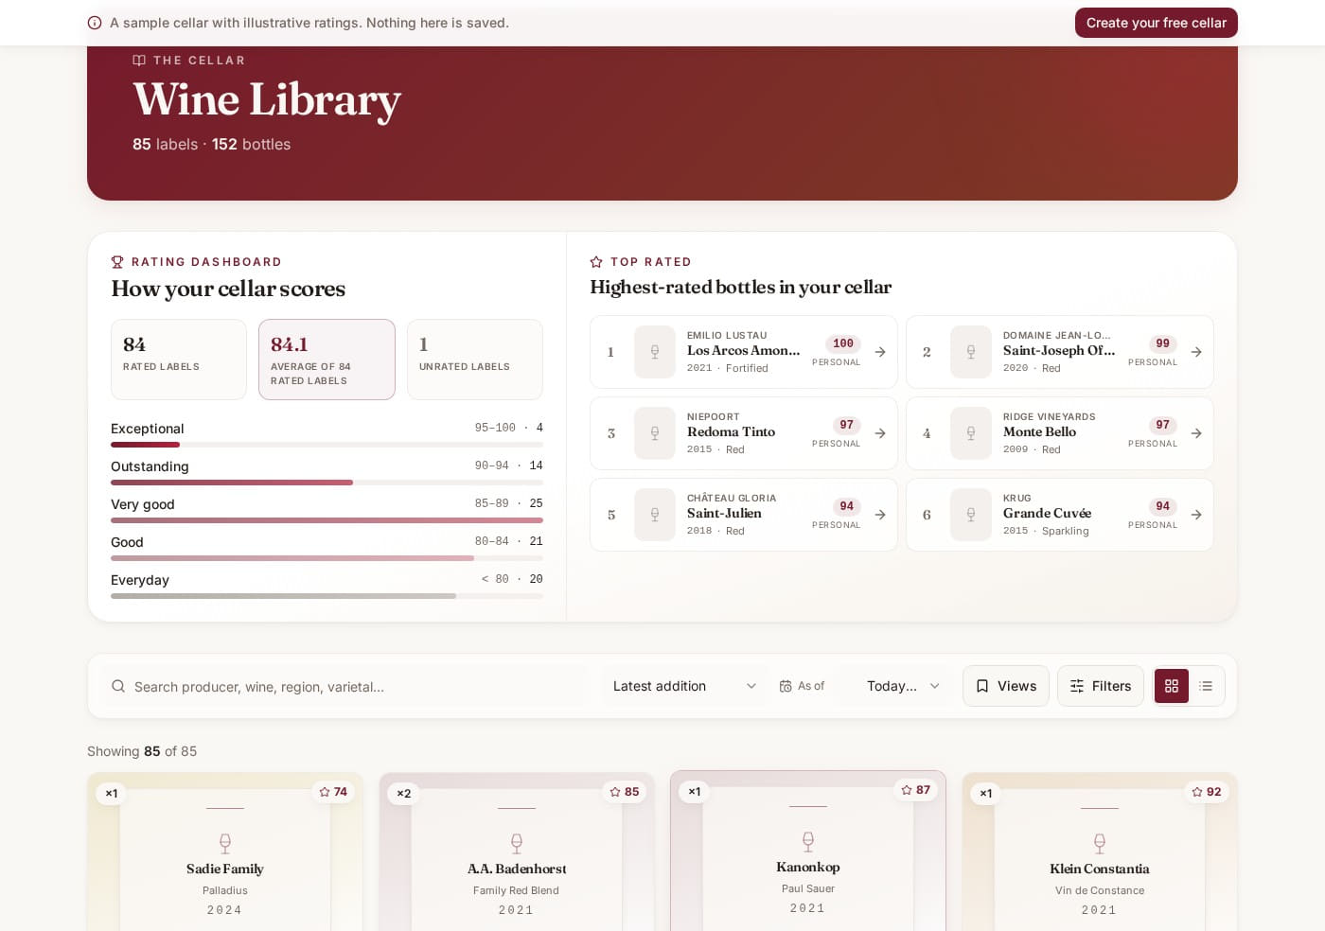Image resolution: width=1325 pixels, height=931 pixels.
Task: Click the 85 star rating badge on A.A. Badenhorst
Action: coord(625,792)
